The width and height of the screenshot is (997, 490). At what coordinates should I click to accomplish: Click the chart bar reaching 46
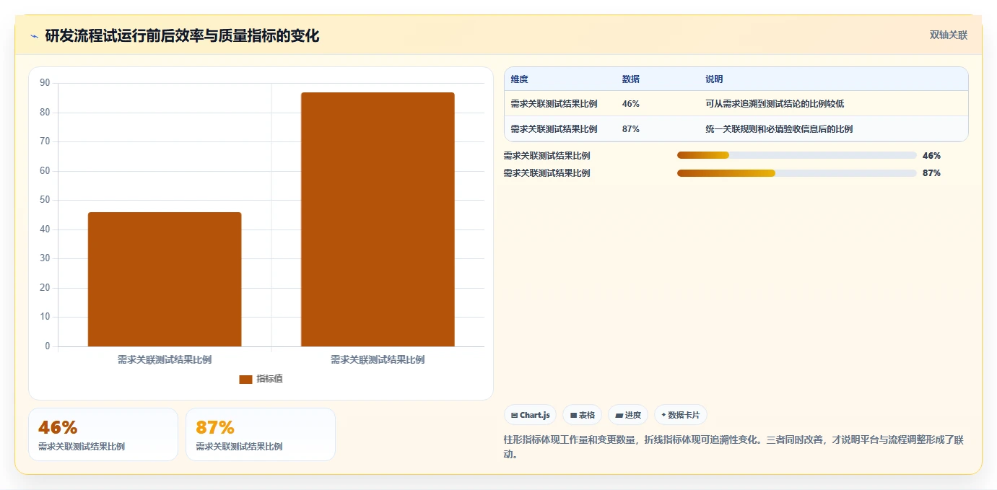(165, 279)
